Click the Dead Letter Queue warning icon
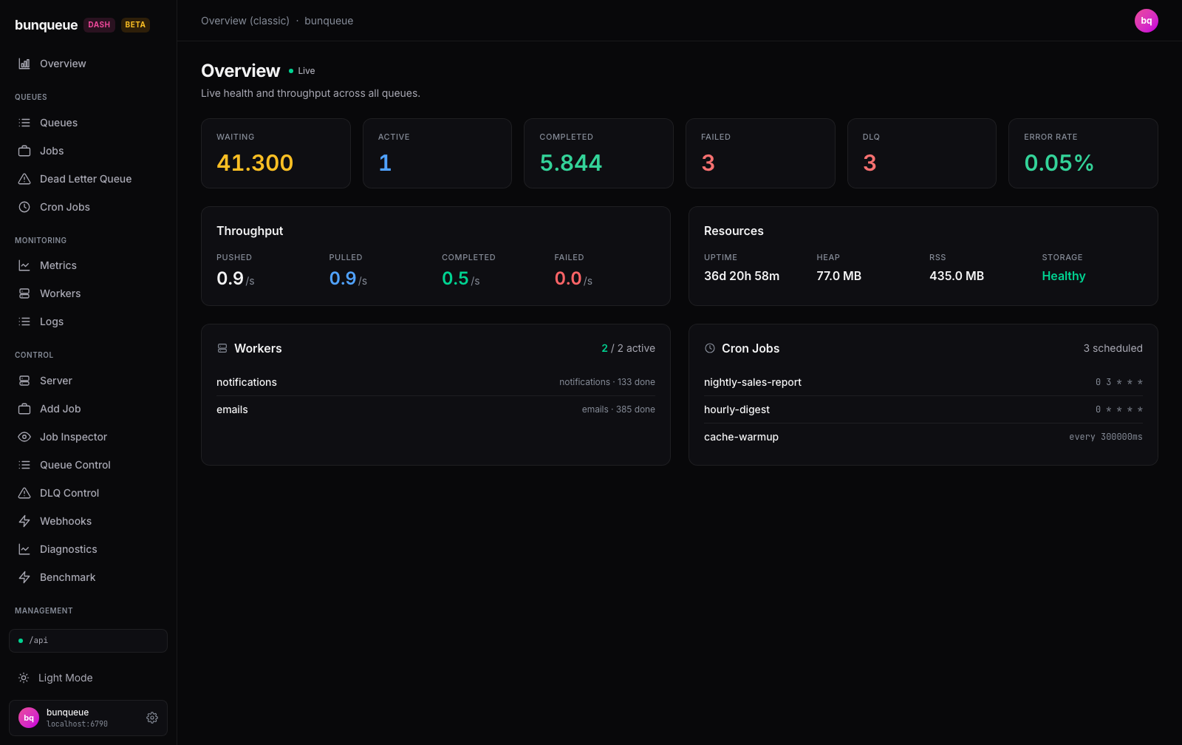The image size is (1182, 745). coord(24,179)
